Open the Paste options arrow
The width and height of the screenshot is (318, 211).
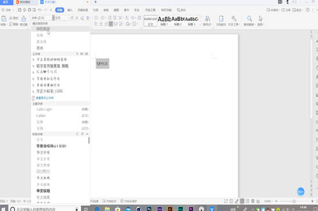point(7,24)
